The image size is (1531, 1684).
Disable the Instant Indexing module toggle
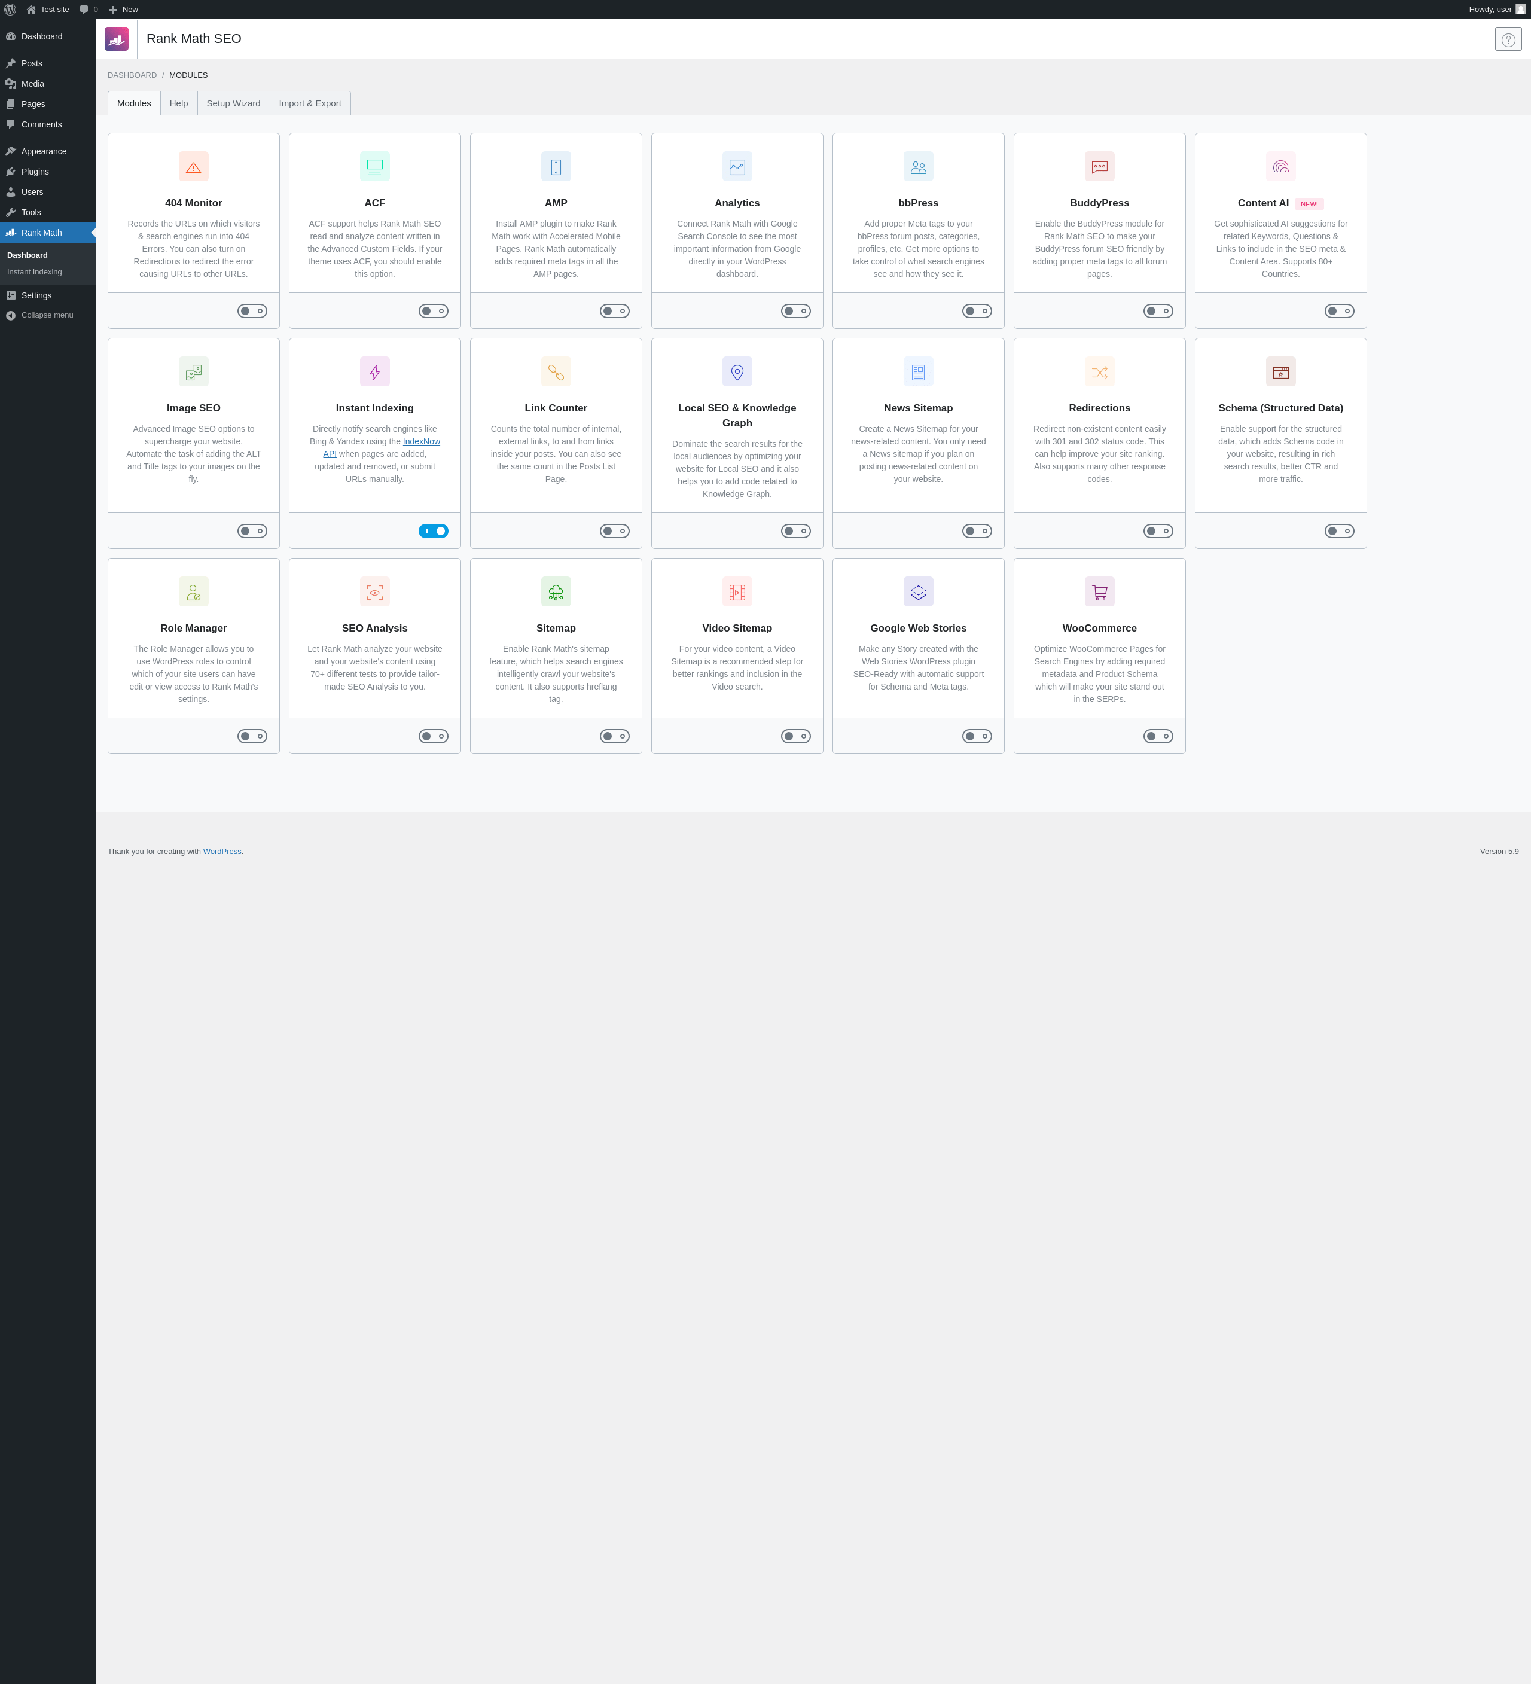click(432, 531)
